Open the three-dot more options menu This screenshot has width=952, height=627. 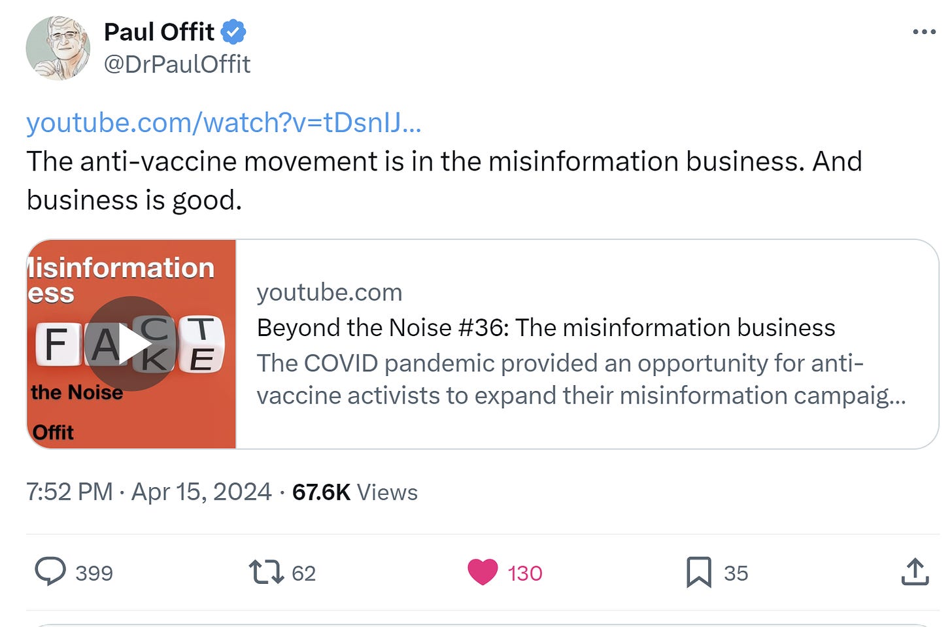(924, 32)
